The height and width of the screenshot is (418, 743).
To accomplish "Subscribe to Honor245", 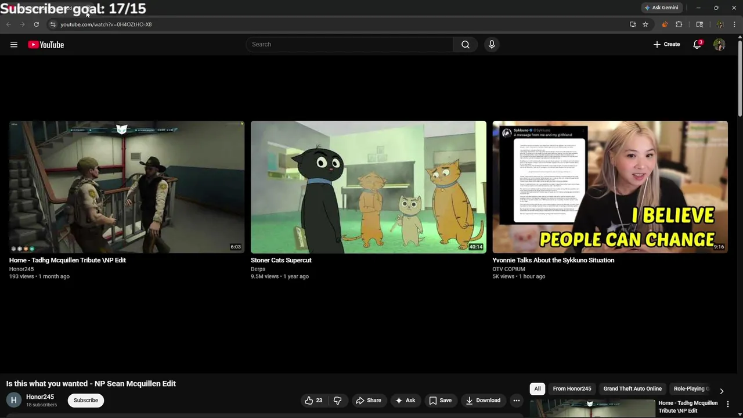I will coord(85,400).
